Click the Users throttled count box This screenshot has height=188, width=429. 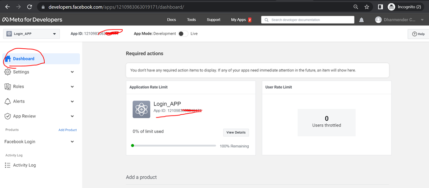327,122
